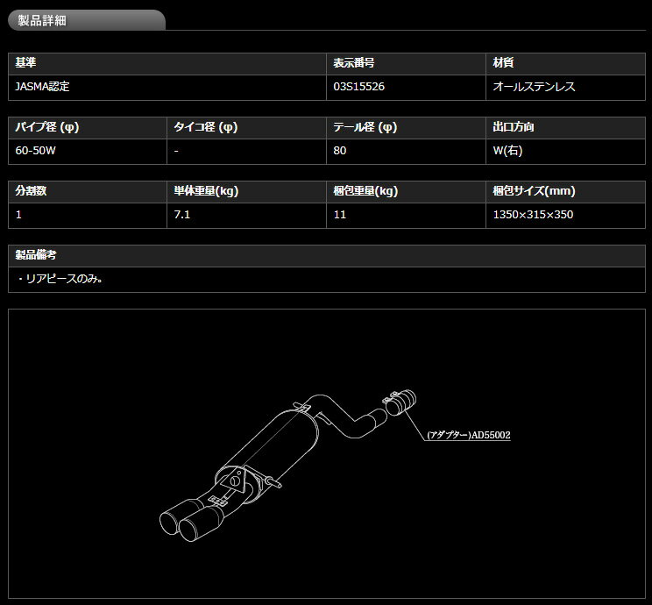
Task: Click the 製品備考 notes header
Action: [37, 254]
